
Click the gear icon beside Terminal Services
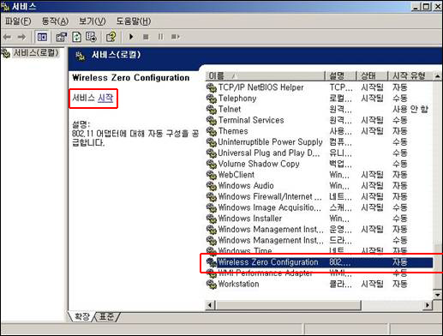pyautogui.click(x=212, y=121)
